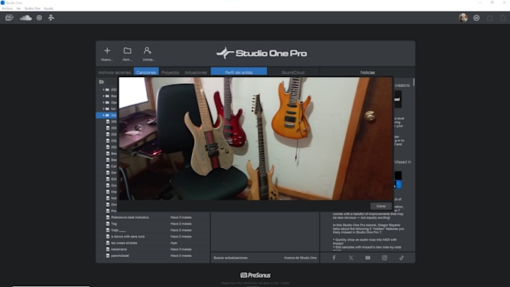Image resolution: width=510 pixels, height=287 pixels.
Task: Close the image preview with Cerrar
Action: (x=381, y=206)
